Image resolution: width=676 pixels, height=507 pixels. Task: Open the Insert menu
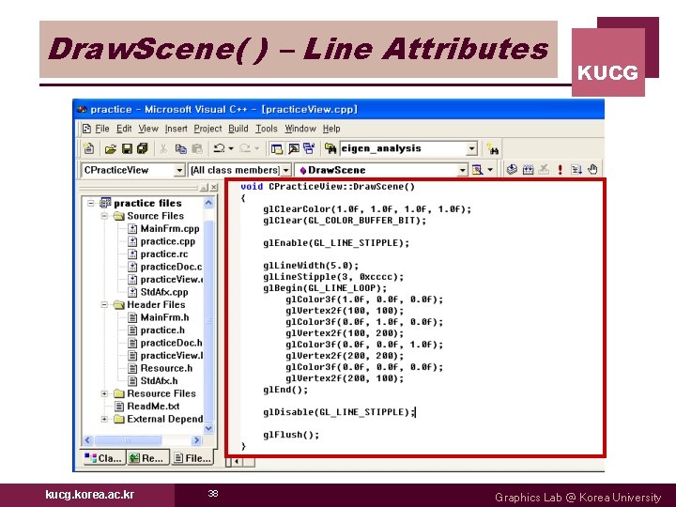176,129
